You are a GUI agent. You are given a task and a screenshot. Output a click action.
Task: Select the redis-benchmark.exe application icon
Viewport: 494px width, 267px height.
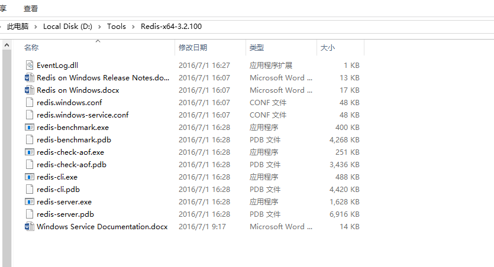(30, 127)
